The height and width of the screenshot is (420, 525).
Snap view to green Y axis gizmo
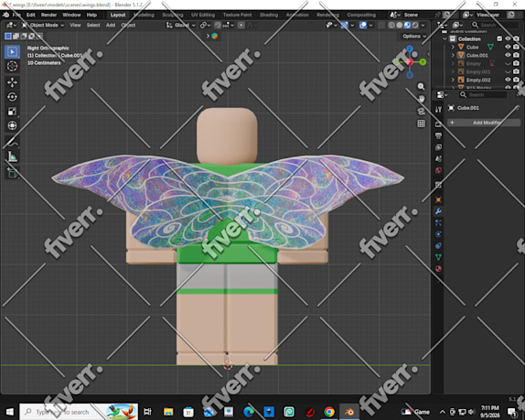click(x=423, y=62)
